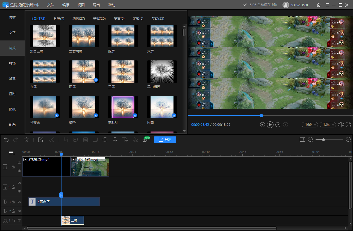Undo the last edit in timeline toolbar
The height and width of the screenshot is (231, 353).
point(6,140)
